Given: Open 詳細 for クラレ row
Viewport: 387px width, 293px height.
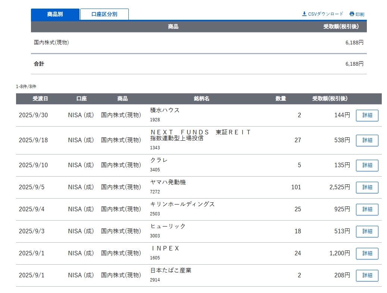Looking at the screenshot, I should 367,165.
